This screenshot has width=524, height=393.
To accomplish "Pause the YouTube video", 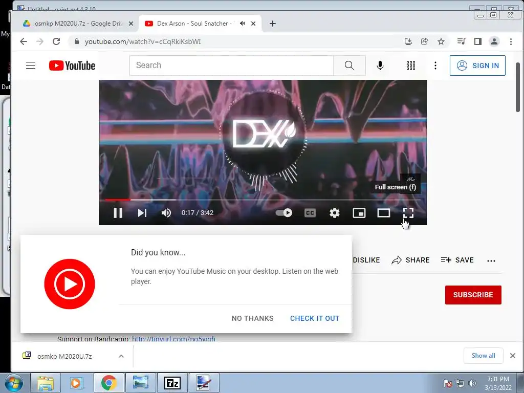I will pyautogui.click(x=118, y=213).
